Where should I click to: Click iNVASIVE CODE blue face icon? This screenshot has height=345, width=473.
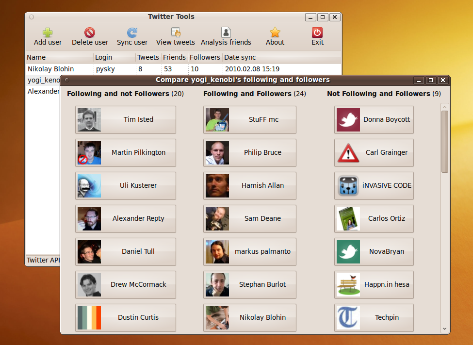pos(348,186)
